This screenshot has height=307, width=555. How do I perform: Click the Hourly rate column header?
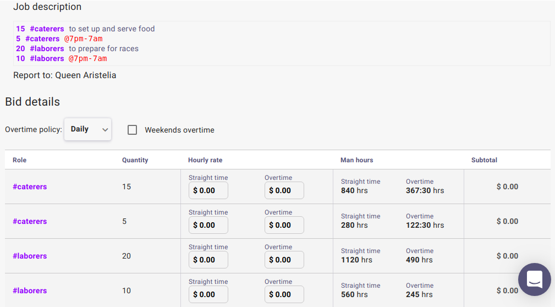coord(205,160)
